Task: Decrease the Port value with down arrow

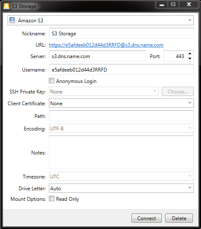Action: point(190,59)
